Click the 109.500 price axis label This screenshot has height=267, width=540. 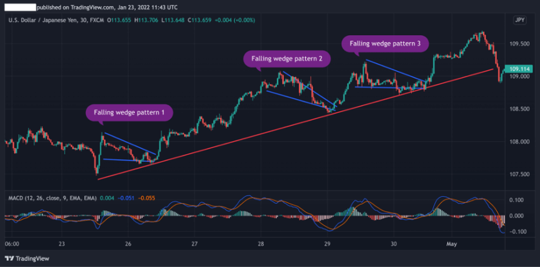pyautogui.click(x=520, y=45)
